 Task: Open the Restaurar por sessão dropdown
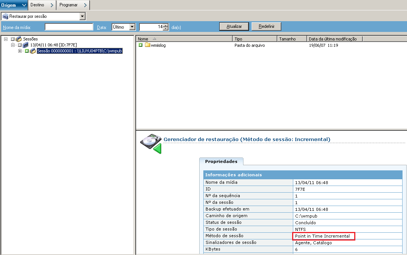(x=83, y=16)
